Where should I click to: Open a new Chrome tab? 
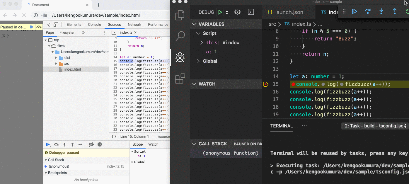click(x=98, y=5)
